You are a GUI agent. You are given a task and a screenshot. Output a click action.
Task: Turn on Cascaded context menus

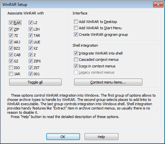click(76, 60)
